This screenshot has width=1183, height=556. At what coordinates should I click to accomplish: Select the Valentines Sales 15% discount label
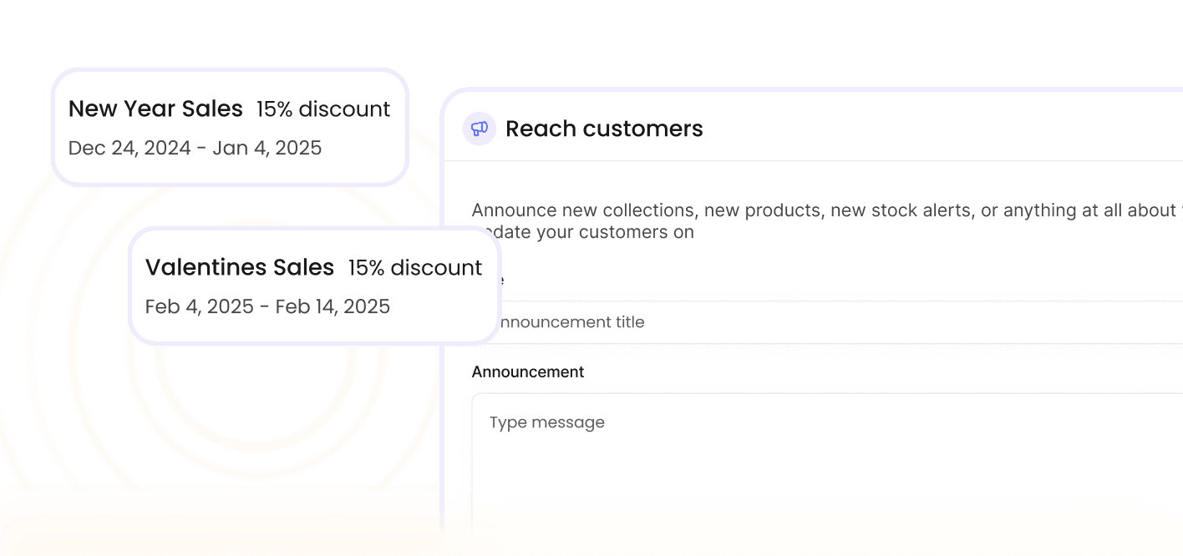(x=415, y=268)
